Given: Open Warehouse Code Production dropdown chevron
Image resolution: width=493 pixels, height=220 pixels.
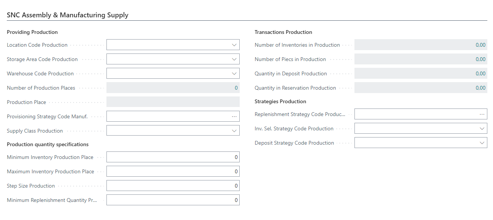Looking at the screenshot, I should [234, 73].
